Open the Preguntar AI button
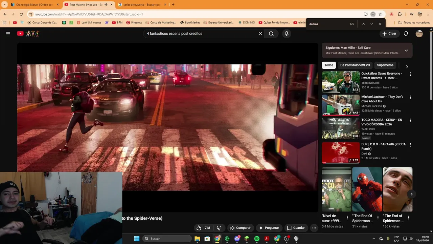This screenshot has height=244, width=433. (x=269, y=228)
